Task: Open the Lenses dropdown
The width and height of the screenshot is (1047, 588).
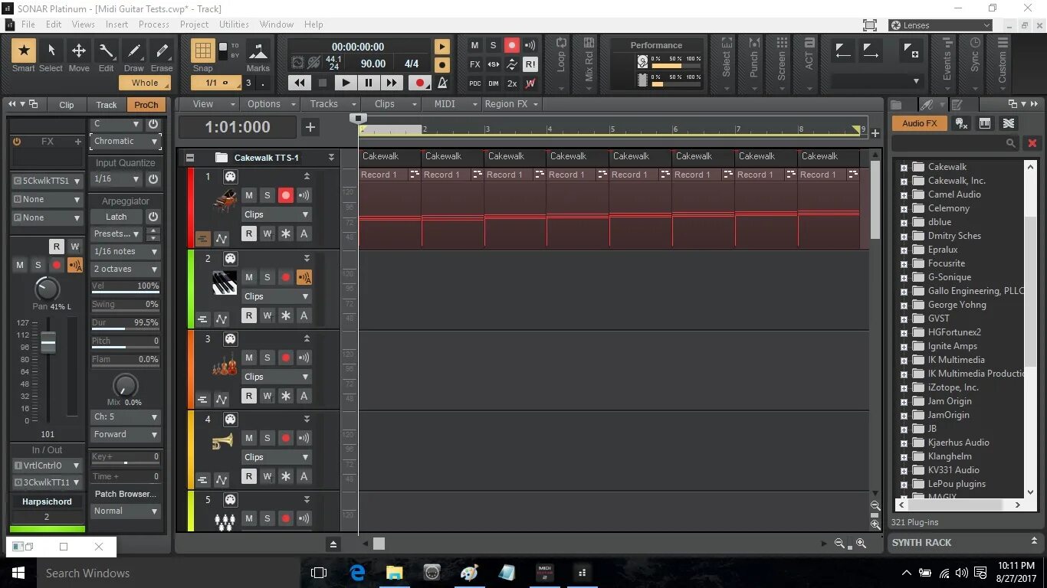Action: coord(940,25)
